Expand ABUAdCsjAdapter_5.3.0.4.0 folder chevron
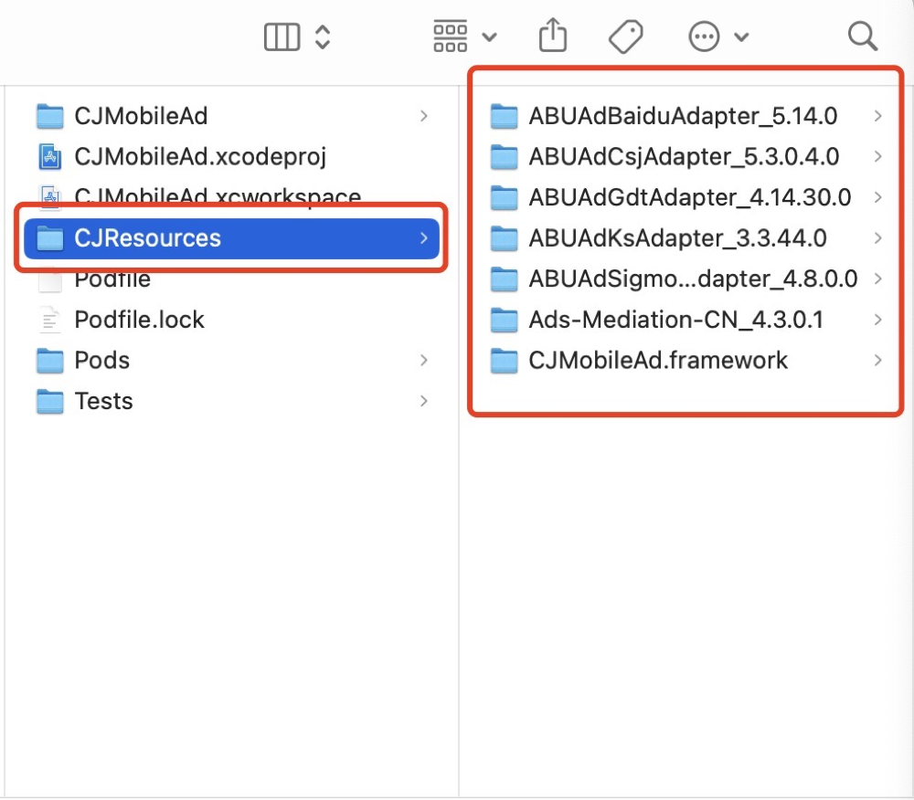 (877, 157)
